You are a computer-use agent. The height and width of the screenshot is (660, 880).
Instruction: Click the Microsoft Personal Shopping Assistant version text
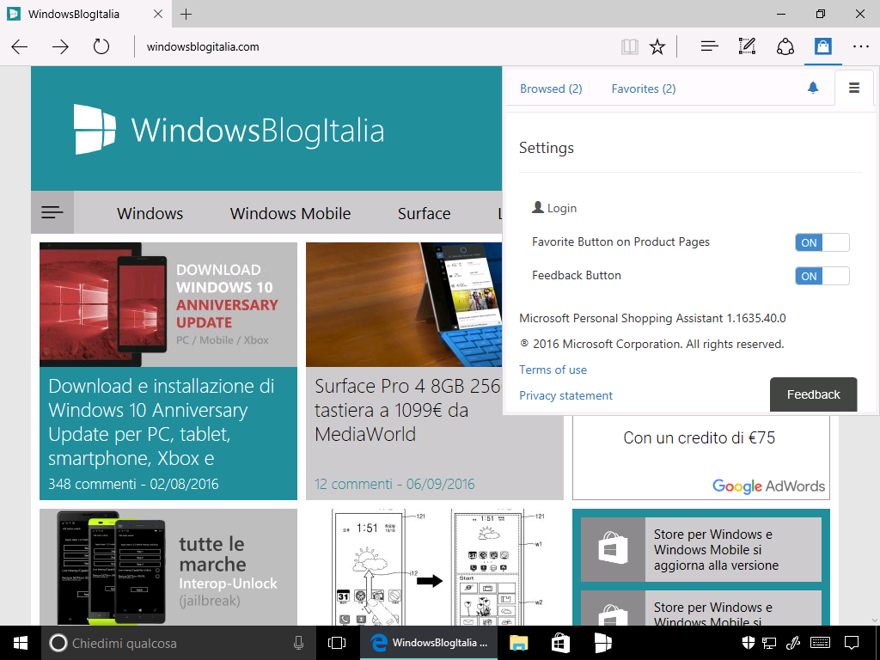(x=653, y=318)
